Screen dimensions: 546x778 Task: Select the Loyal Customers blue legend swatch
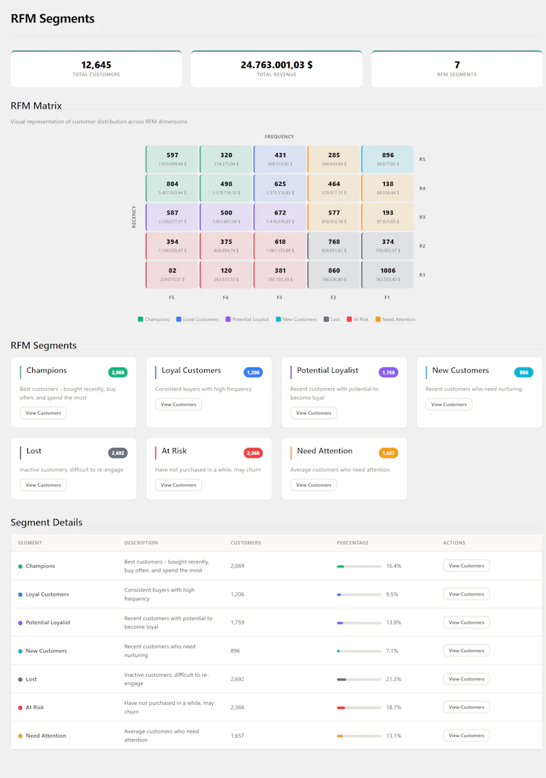pos(179,319)
